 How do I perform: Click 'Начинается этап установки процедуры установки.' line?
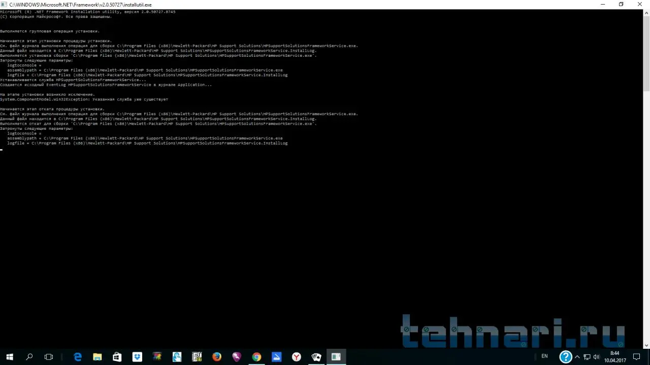click(56, 41)
